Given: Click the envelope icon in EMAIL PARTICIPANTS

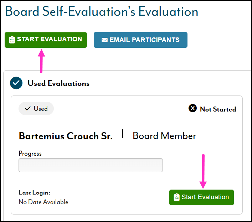Looking at the screenshot, I should [104, 40].
